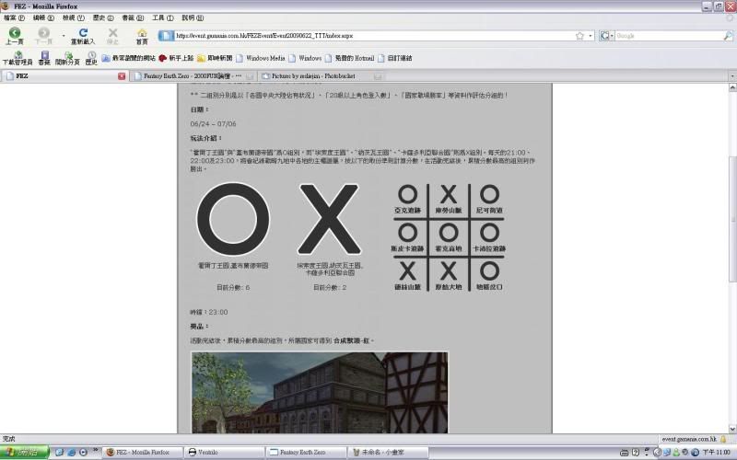Open search engine selector dropdown
This screenshot has height=460, width=737.
(x=606, y=36)
